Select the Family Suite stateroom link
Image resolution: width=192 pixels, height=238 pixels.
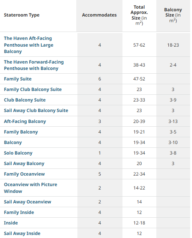coord(18,79)
